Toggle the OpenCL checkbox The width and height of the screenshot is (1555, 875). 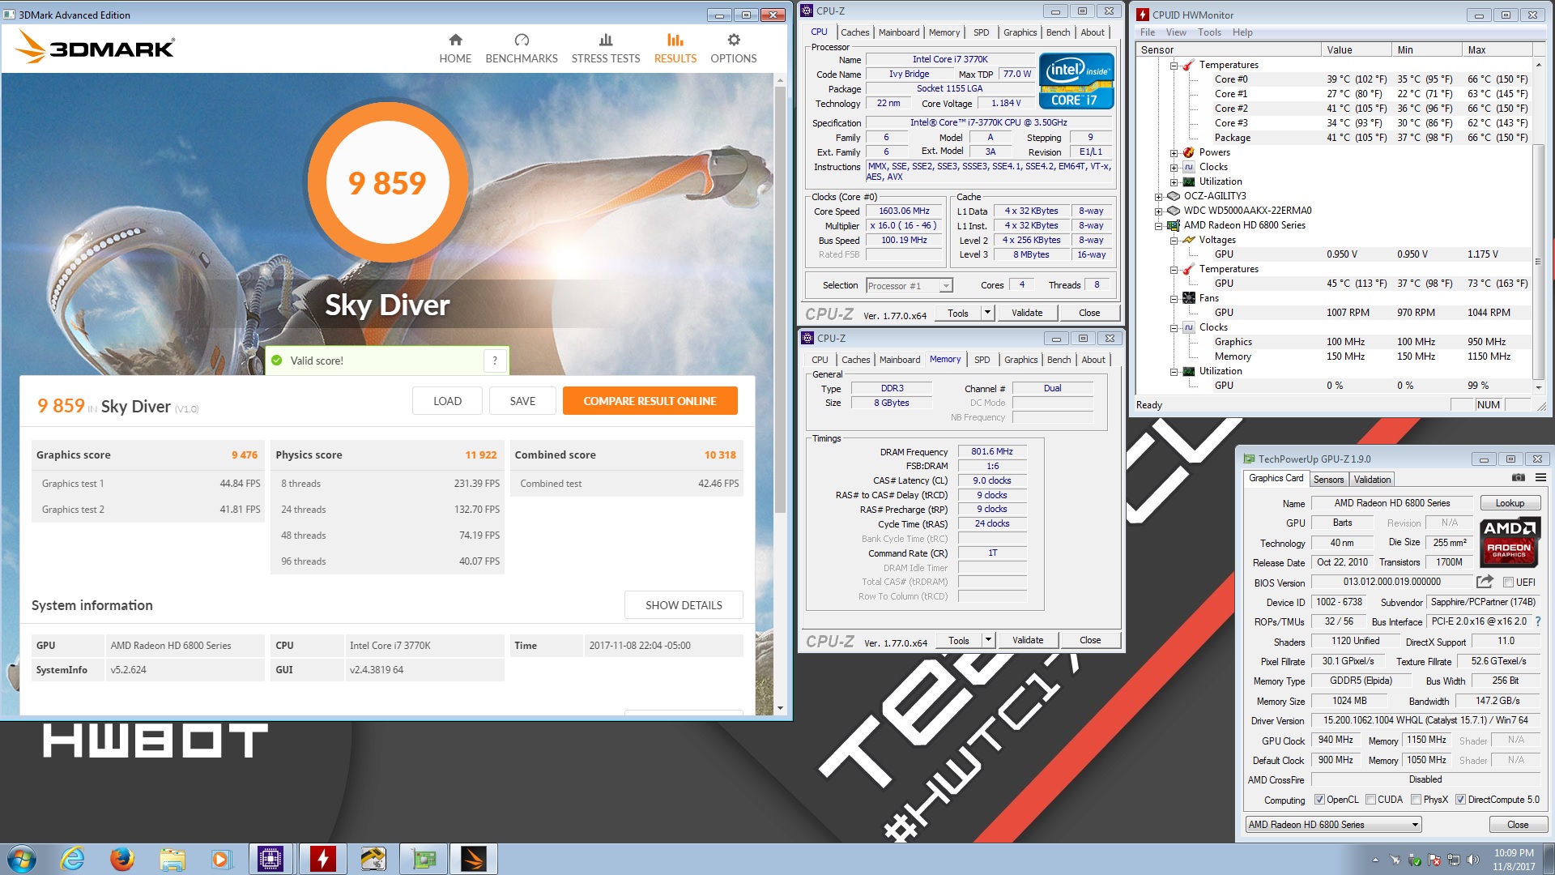(x=1319, y=800)
